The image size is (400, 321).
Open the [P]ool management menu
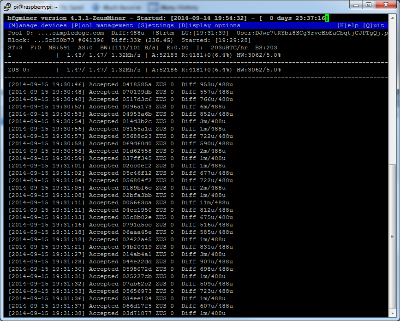(x=102, y=25)
